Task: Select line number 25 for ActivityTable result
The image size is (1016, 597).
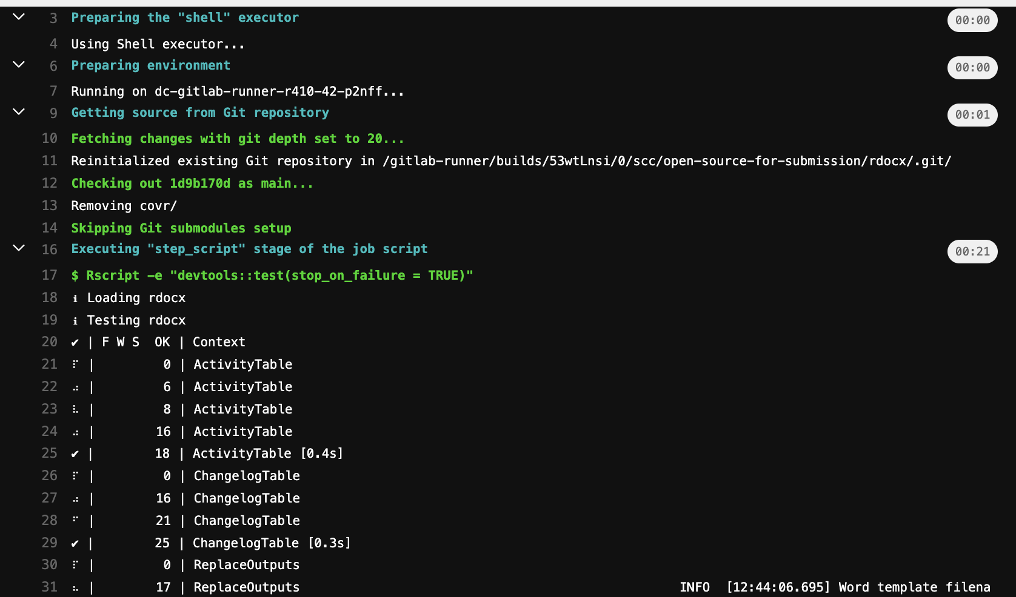Action: click(50, 454)
